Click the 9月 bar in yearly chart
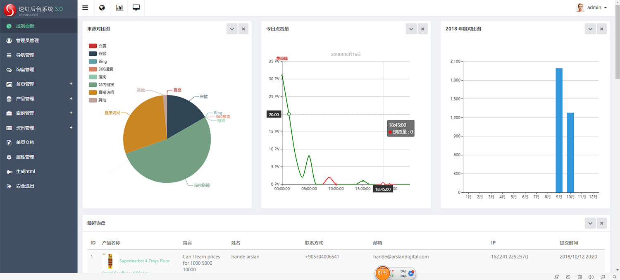Viewport: 620px width, 280px height. [559, 130]
